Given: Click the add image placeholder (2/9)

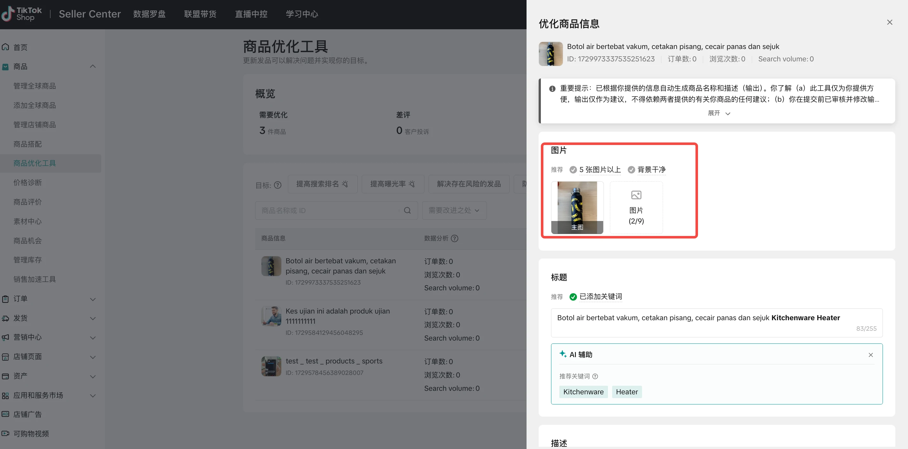Looking at the screenshot, I should click(x=636, y=207).
